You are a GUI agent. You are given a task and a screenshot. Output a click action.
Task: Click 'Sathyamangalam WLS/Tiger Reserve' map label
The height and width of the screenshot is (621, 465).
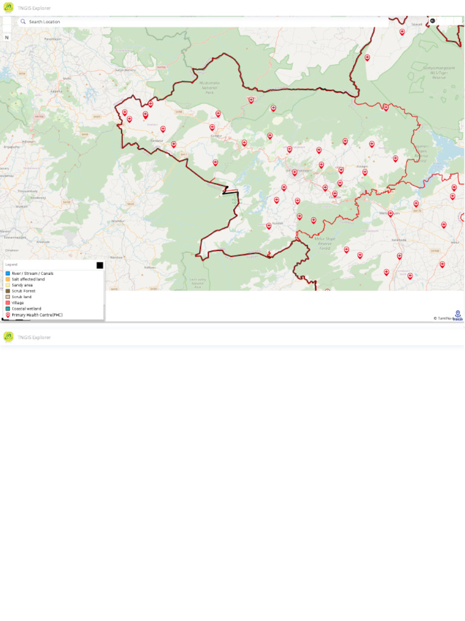(439, 73)
